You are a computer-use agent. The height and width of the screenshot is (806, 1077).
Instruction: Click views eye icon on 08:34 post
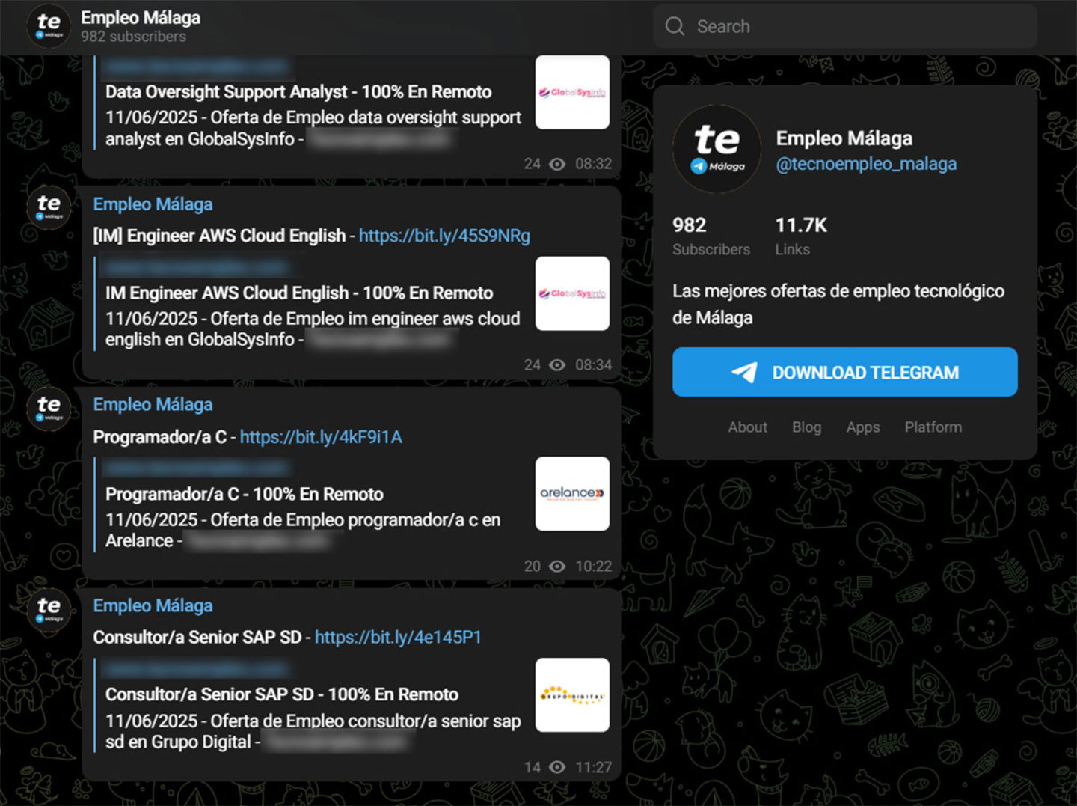coord(557,365)
